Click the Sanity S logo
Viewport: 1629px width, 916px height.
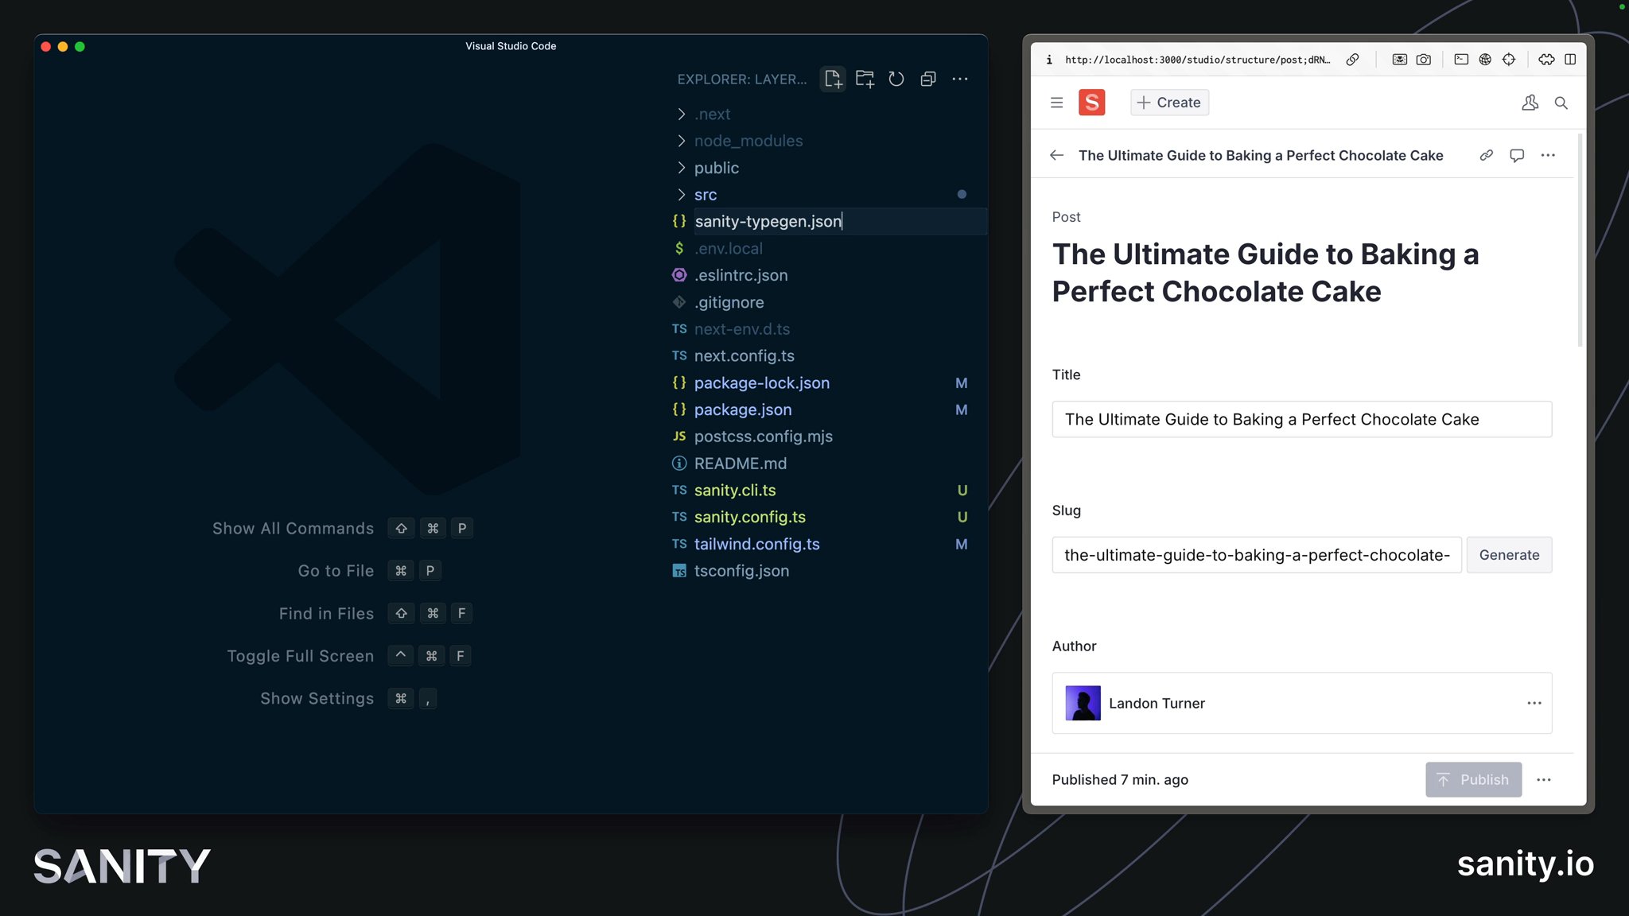1092,103
